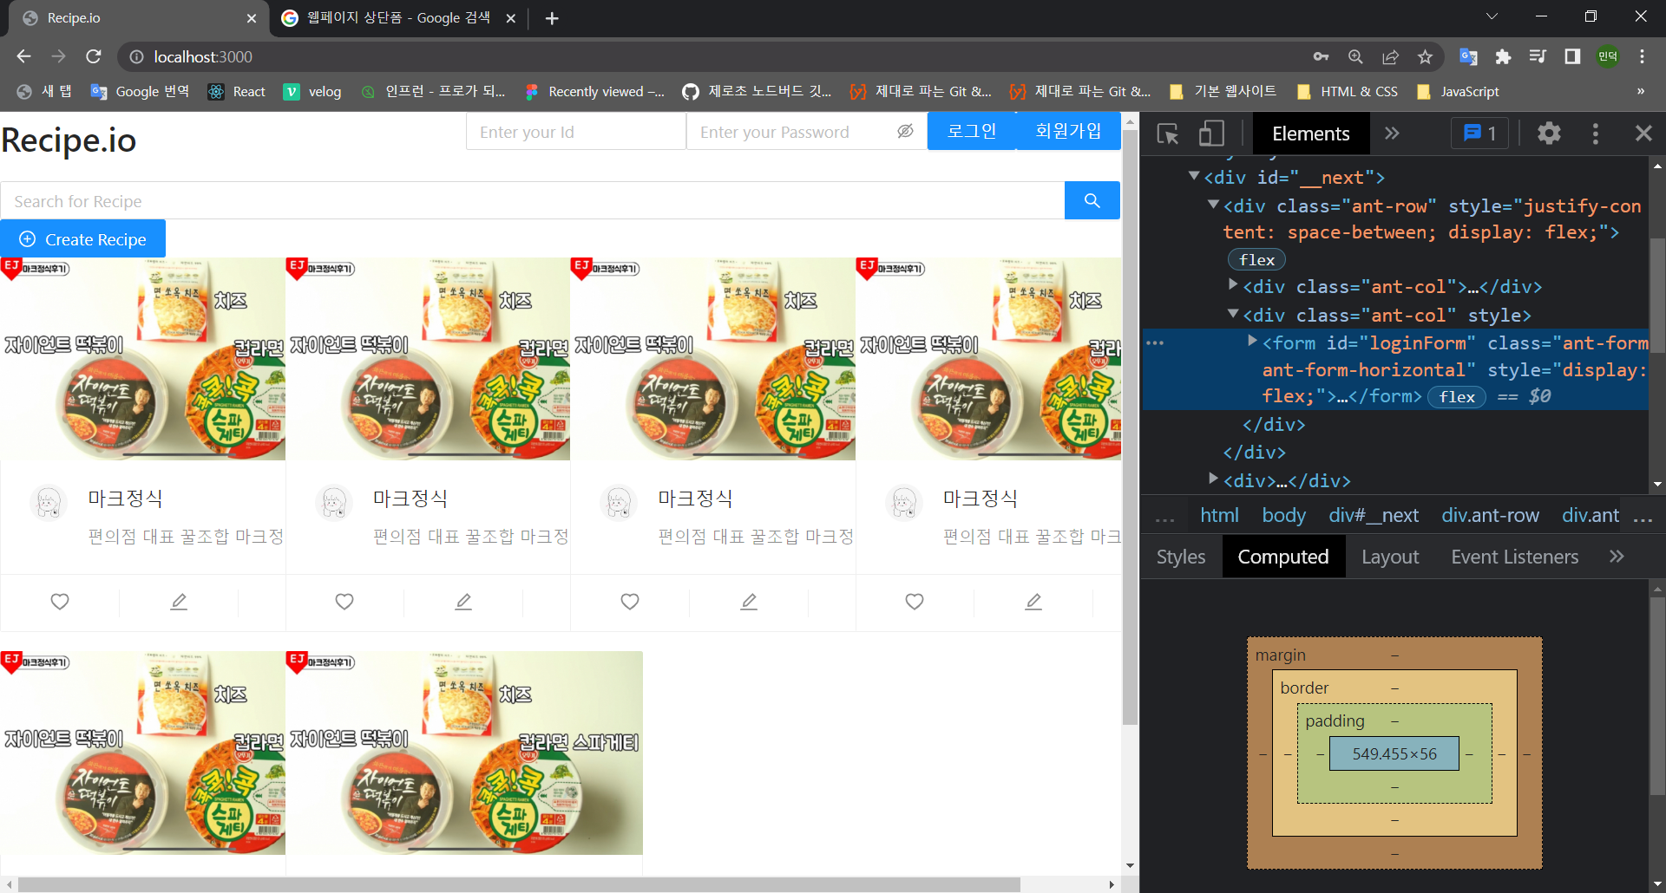
Task: Switch to the Google 검색 browser tab
Action: tap(399, 18)
